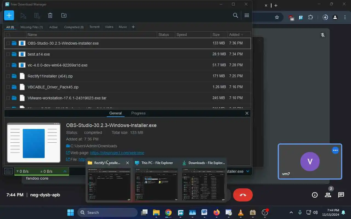Open Chrome downloads icon
This screenshot has height=219, width=351.
tap(325, 17)
